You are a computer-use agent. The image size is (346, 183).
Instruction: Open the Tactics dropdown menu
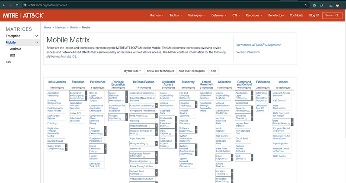click(x=176, y=16)
